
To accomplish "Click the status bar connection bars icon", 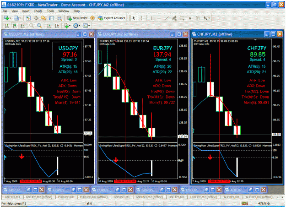I will (245, 203).
